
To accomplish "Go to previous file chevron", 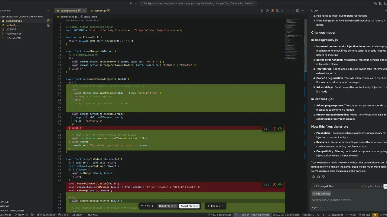I will coord(208,206).
